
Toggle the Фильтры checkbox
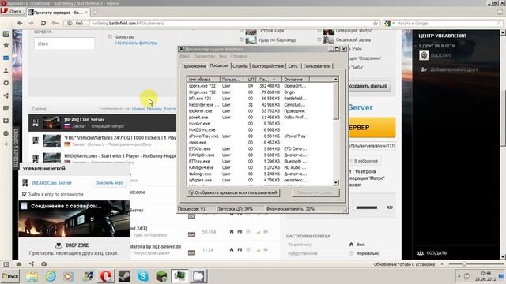110,37
